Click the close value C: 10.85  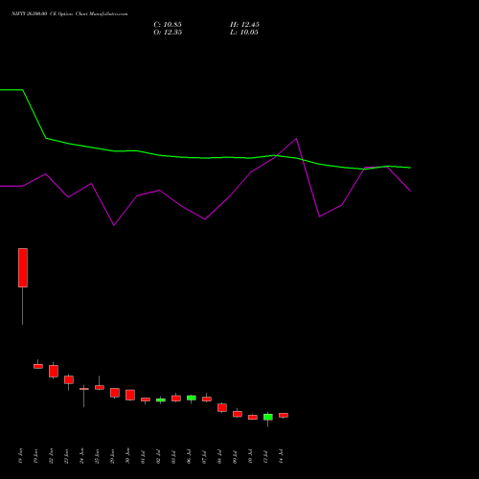(x=168, y=25)
